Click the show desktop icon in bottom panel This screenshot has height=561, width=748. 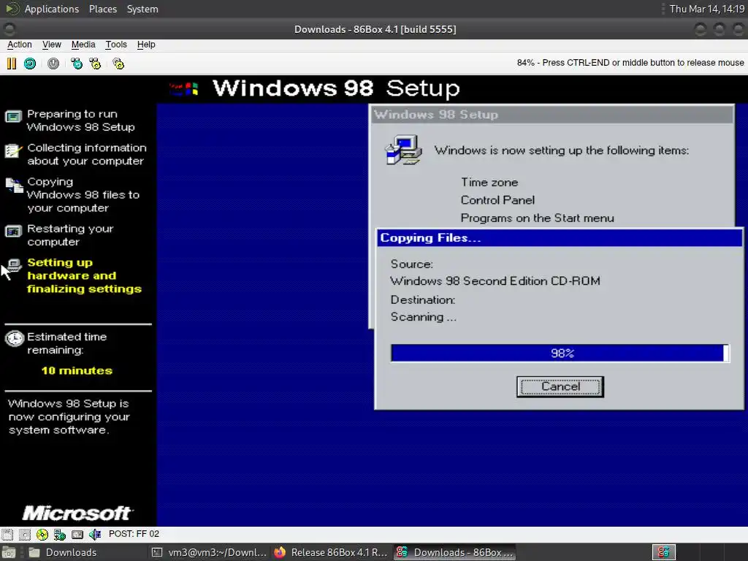click(x=8, y=552)
